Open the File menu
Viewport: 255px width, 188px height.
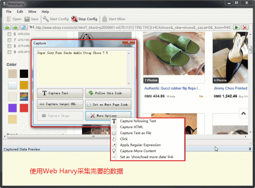point(9,11)
